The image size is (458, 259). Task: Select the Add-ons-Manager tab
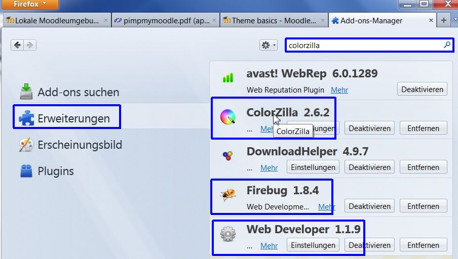point(383,21)
